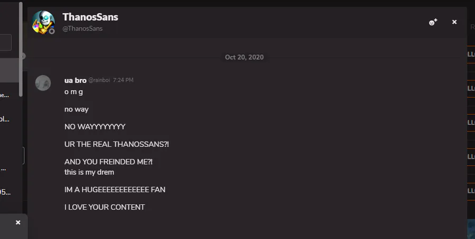Open ua bro's avatar picture
The image size is (475, 239).
pos(43,83)
